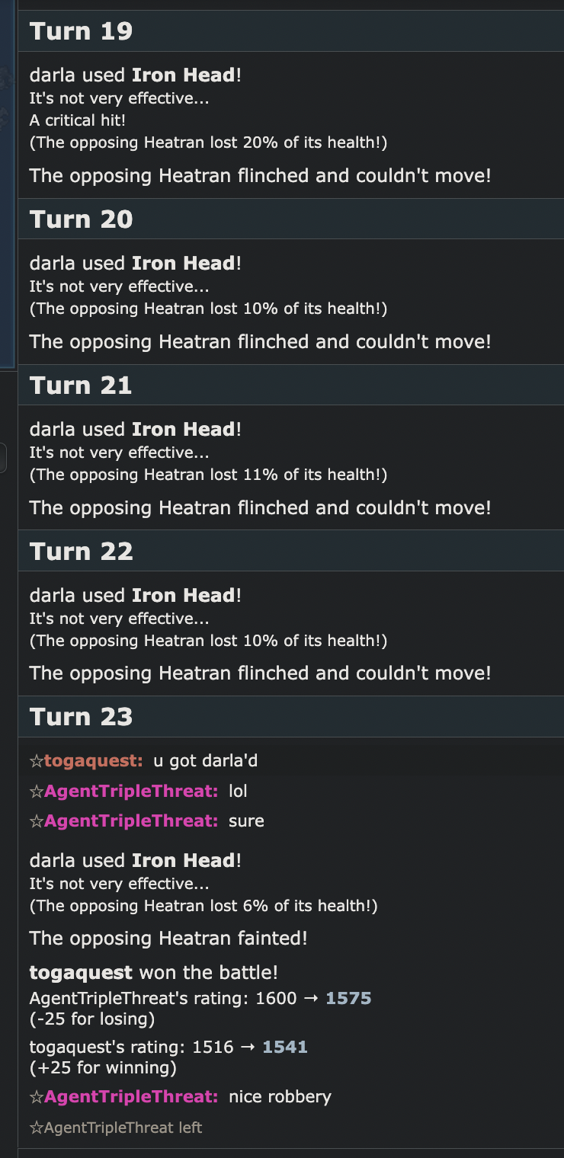564x1158 pixels.
Task: Select the Turn 20 header
Action: pyautogui.click(x=81, y=219)
